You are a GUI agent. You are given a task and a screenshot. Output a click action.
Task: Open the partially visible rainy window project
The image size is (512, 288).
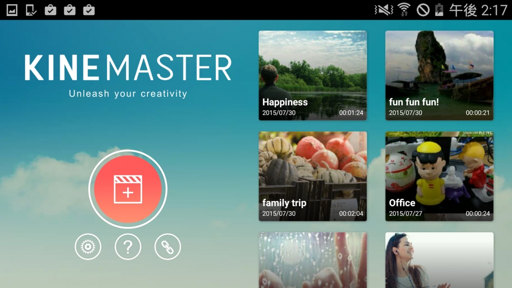312,260
